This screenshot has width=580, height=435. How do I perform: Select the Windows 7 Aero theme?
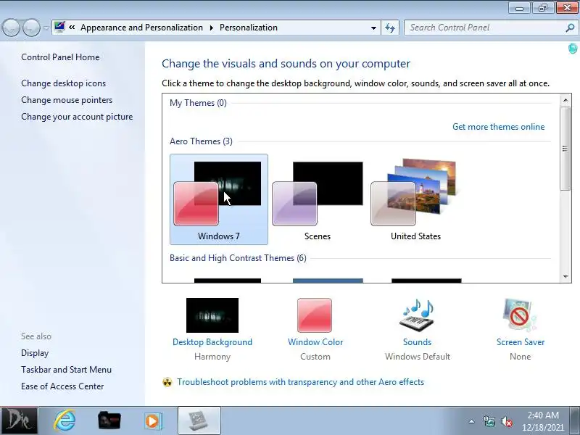[219, 199]
